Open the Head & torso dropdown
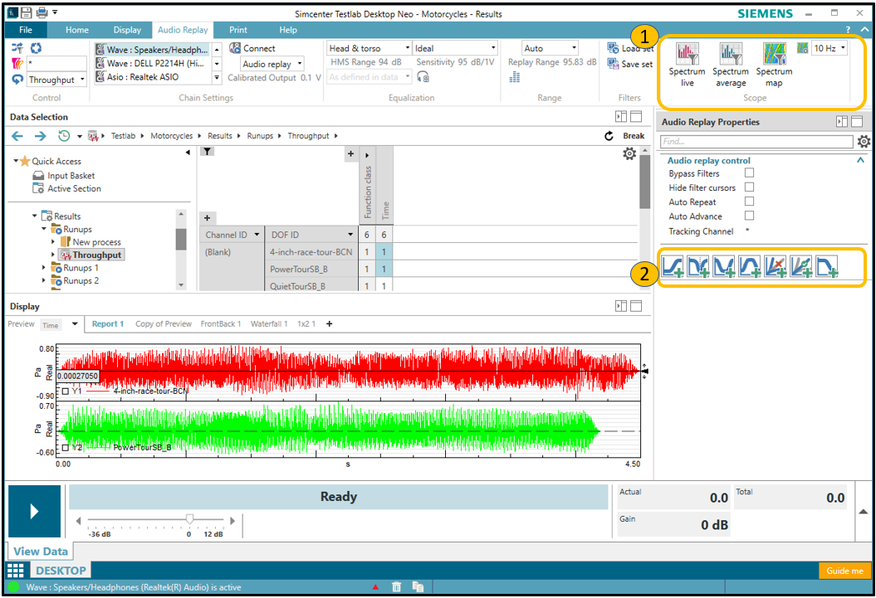The width and height of the screenshot is (876, 598). click(369, 48)
